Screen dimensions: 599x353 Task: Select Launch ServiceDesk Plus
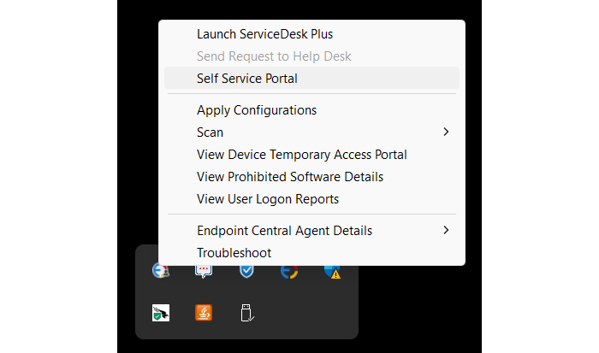click(x=264, y=34)
